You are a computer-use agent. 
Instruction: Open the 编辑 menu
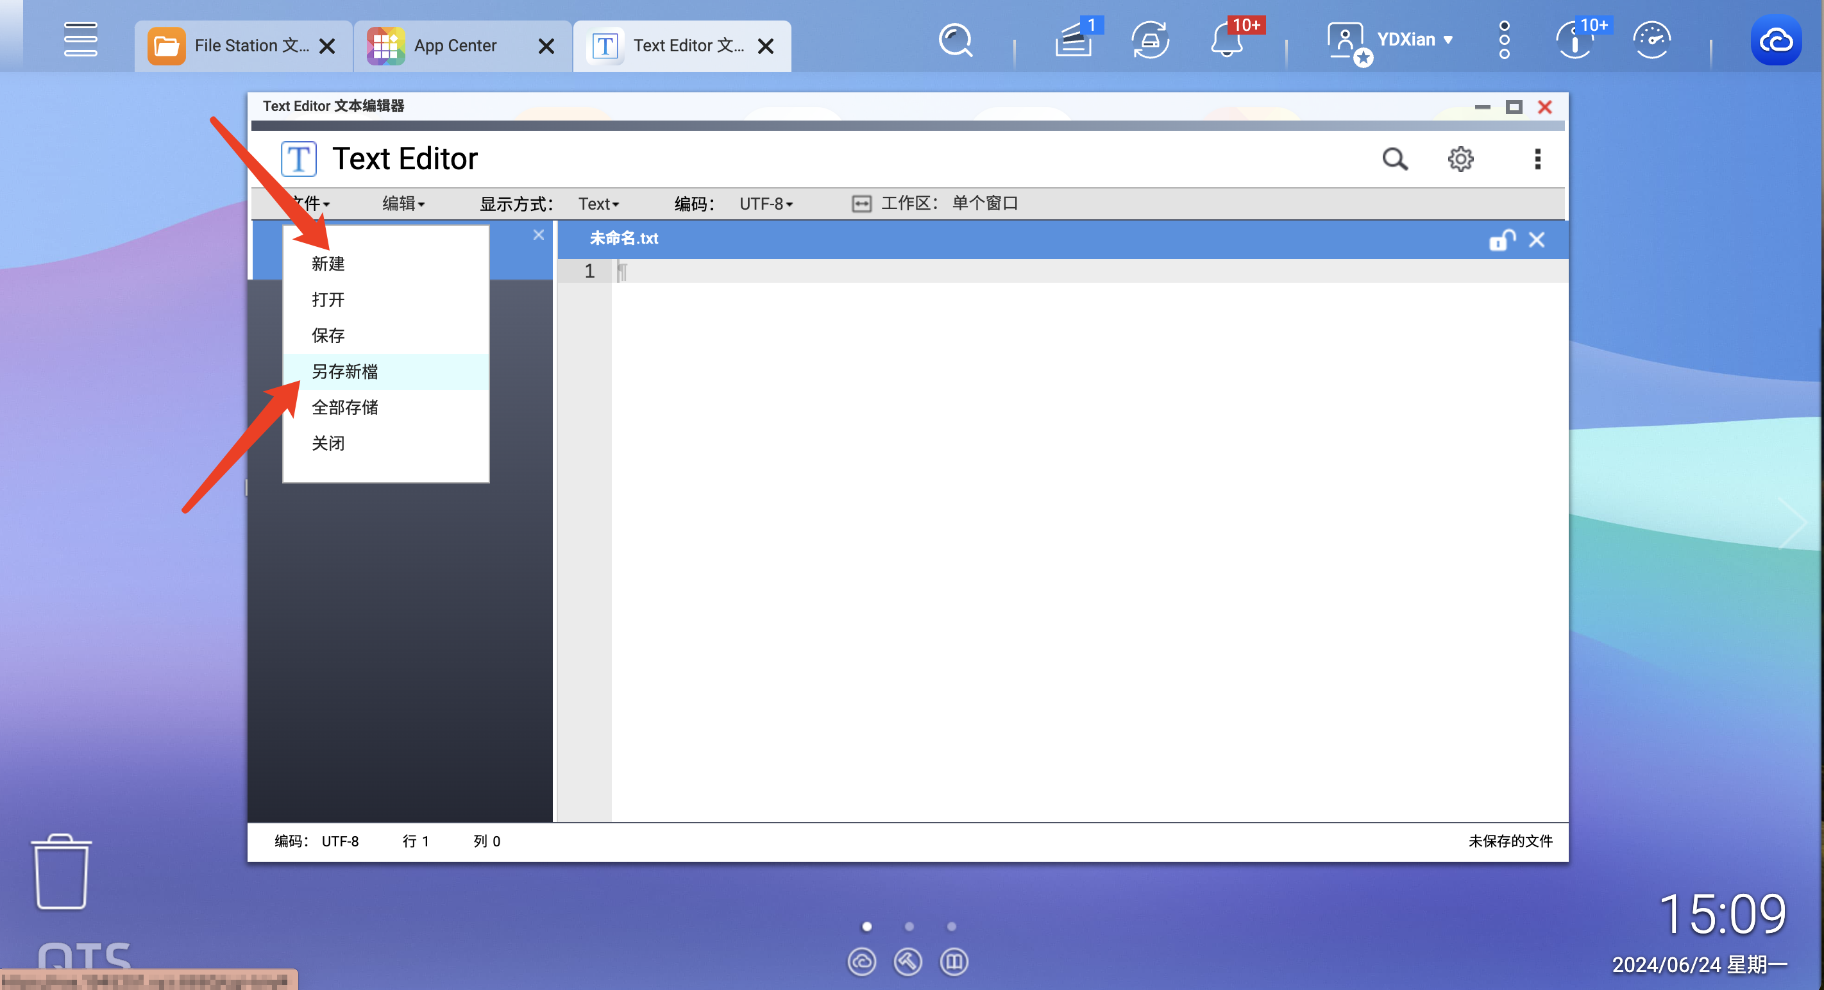tap(403, 204)
